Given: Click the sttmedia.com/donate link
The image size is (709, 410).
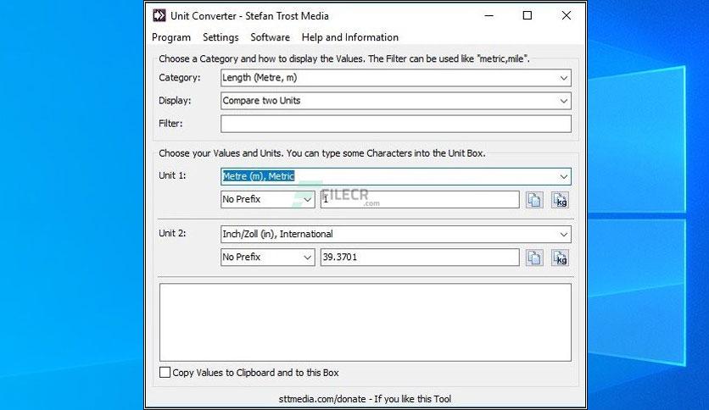Looking at the screenshot, I should (322, 399).
